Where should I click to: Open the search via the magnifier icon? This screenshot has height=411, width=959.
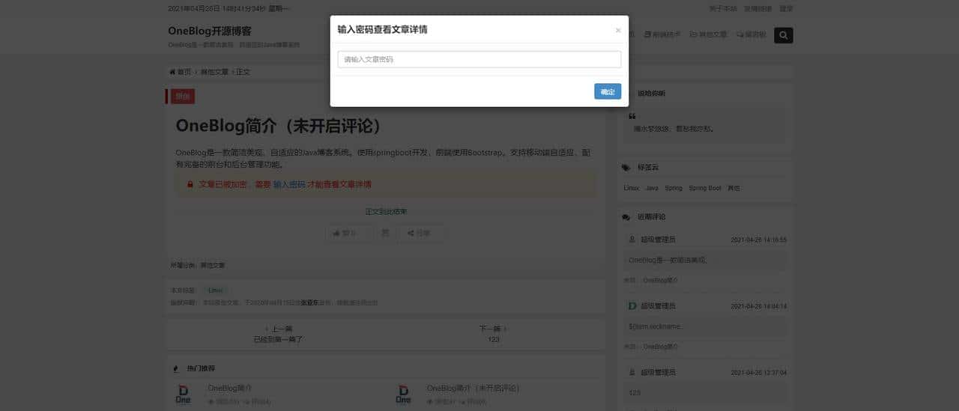(783, 35)
